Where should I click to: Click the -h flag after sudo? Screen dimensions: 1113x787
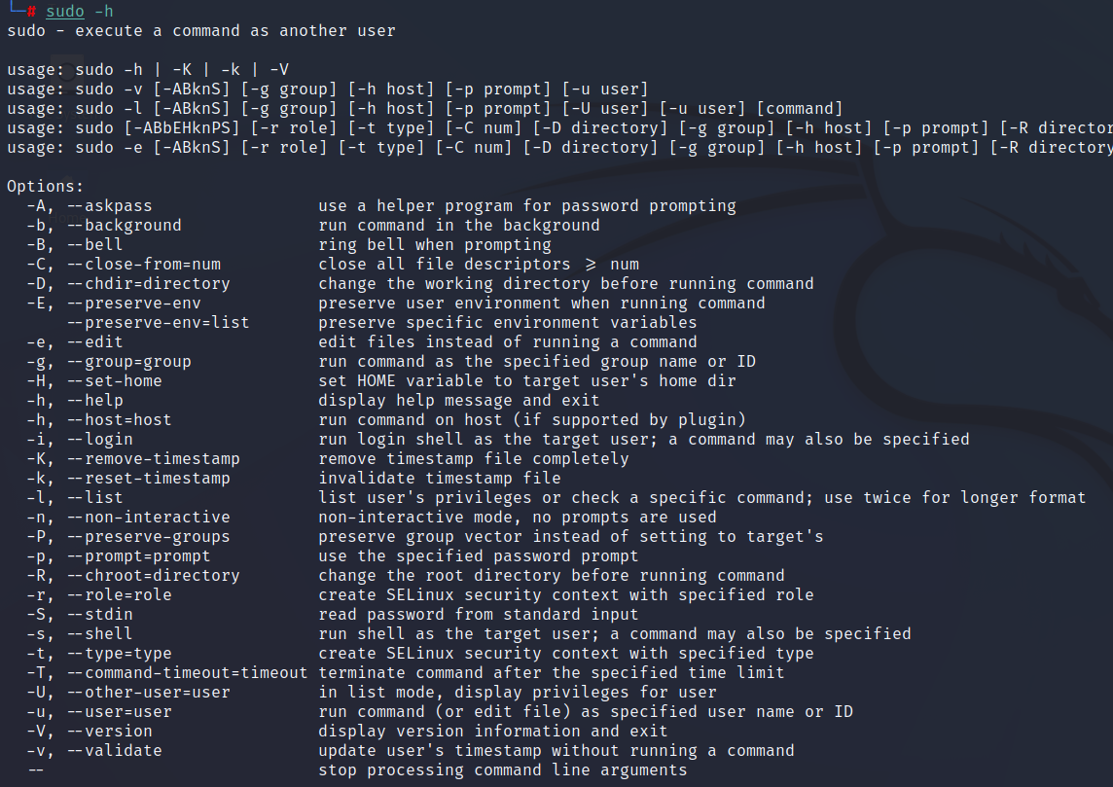pyautogui.click(x=104, y=12)
